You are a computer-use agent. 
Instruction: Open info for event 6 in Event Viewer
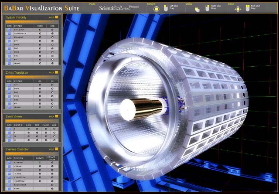click(9, 129)
